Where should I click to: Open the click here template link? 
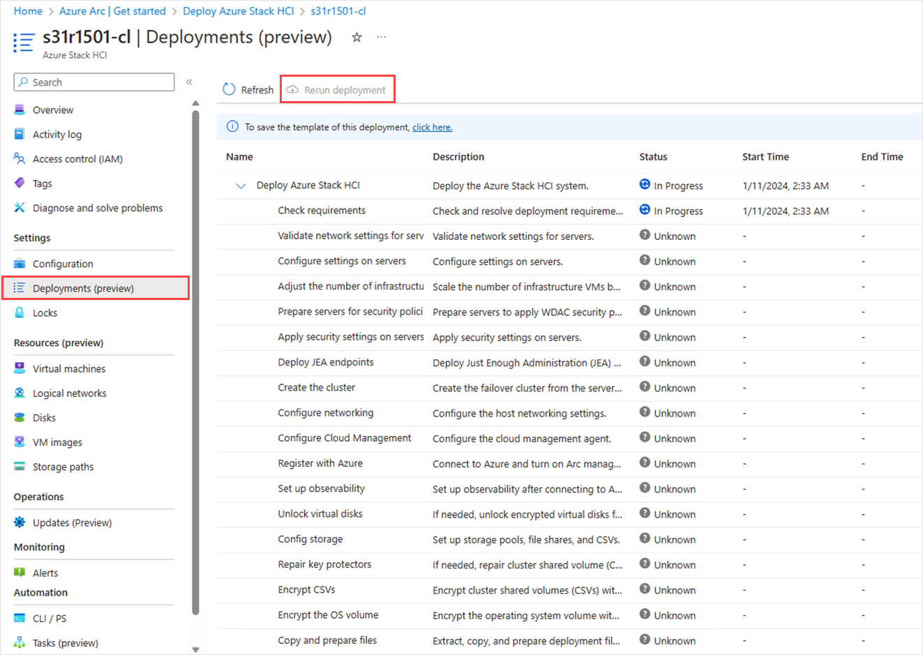point(432,126)
